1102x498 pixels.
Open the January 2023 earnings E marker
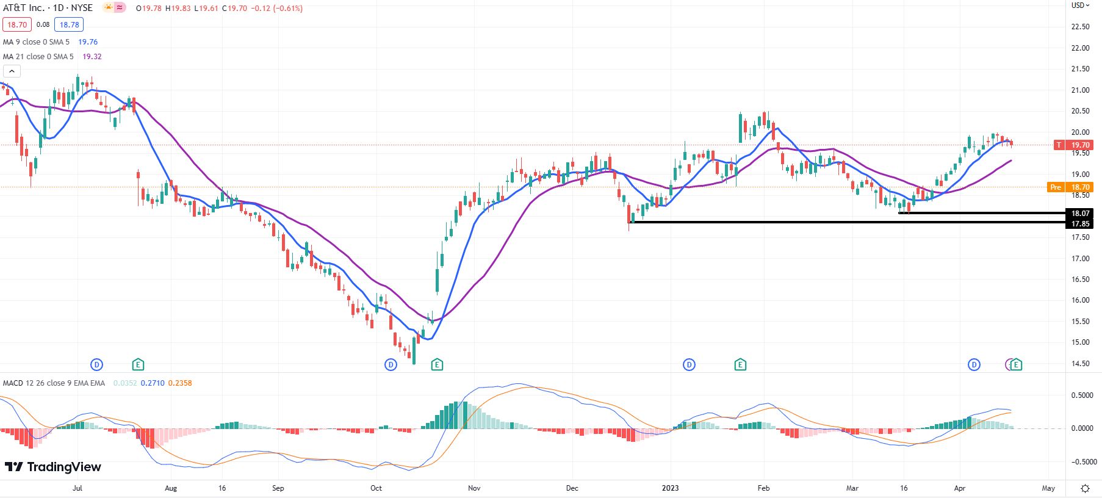740,365
